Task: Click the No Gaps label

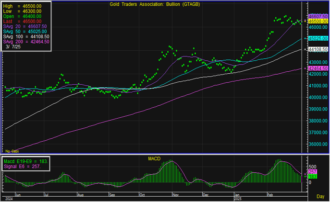Action: [x=12, y=151]
